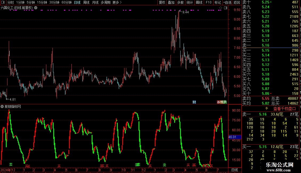Click the green 跌 badge

[x=225, y=102]
